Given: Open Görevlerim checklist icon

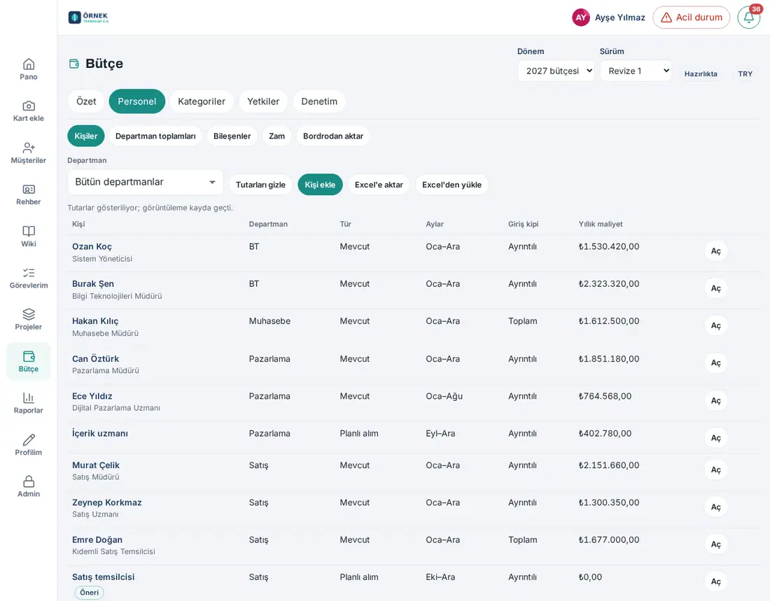Looking at the screenshot, I should click(x=29, y=273).
